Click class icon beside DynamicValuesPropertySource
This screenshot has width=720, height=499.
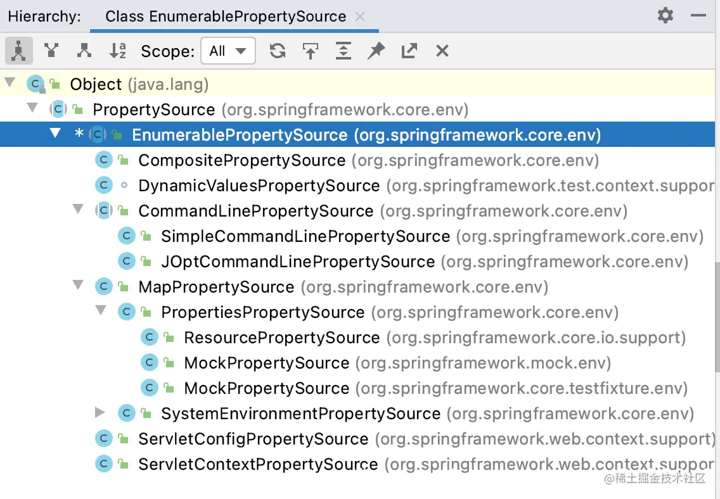tap(104, 186)
